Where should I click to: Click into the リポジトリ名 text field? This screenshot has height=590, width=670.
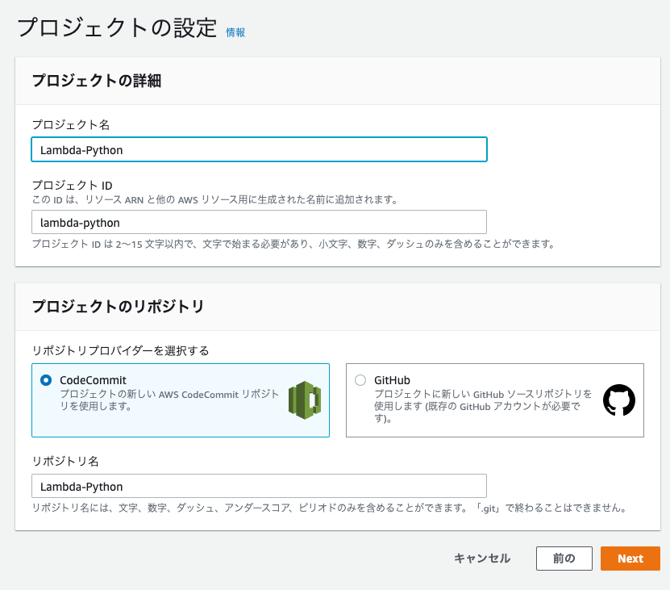(259, 486)
